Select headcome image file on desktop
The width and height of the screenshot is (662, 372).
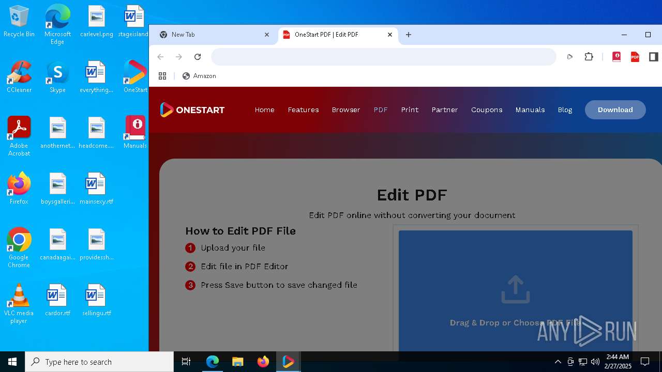click(96, 133)
